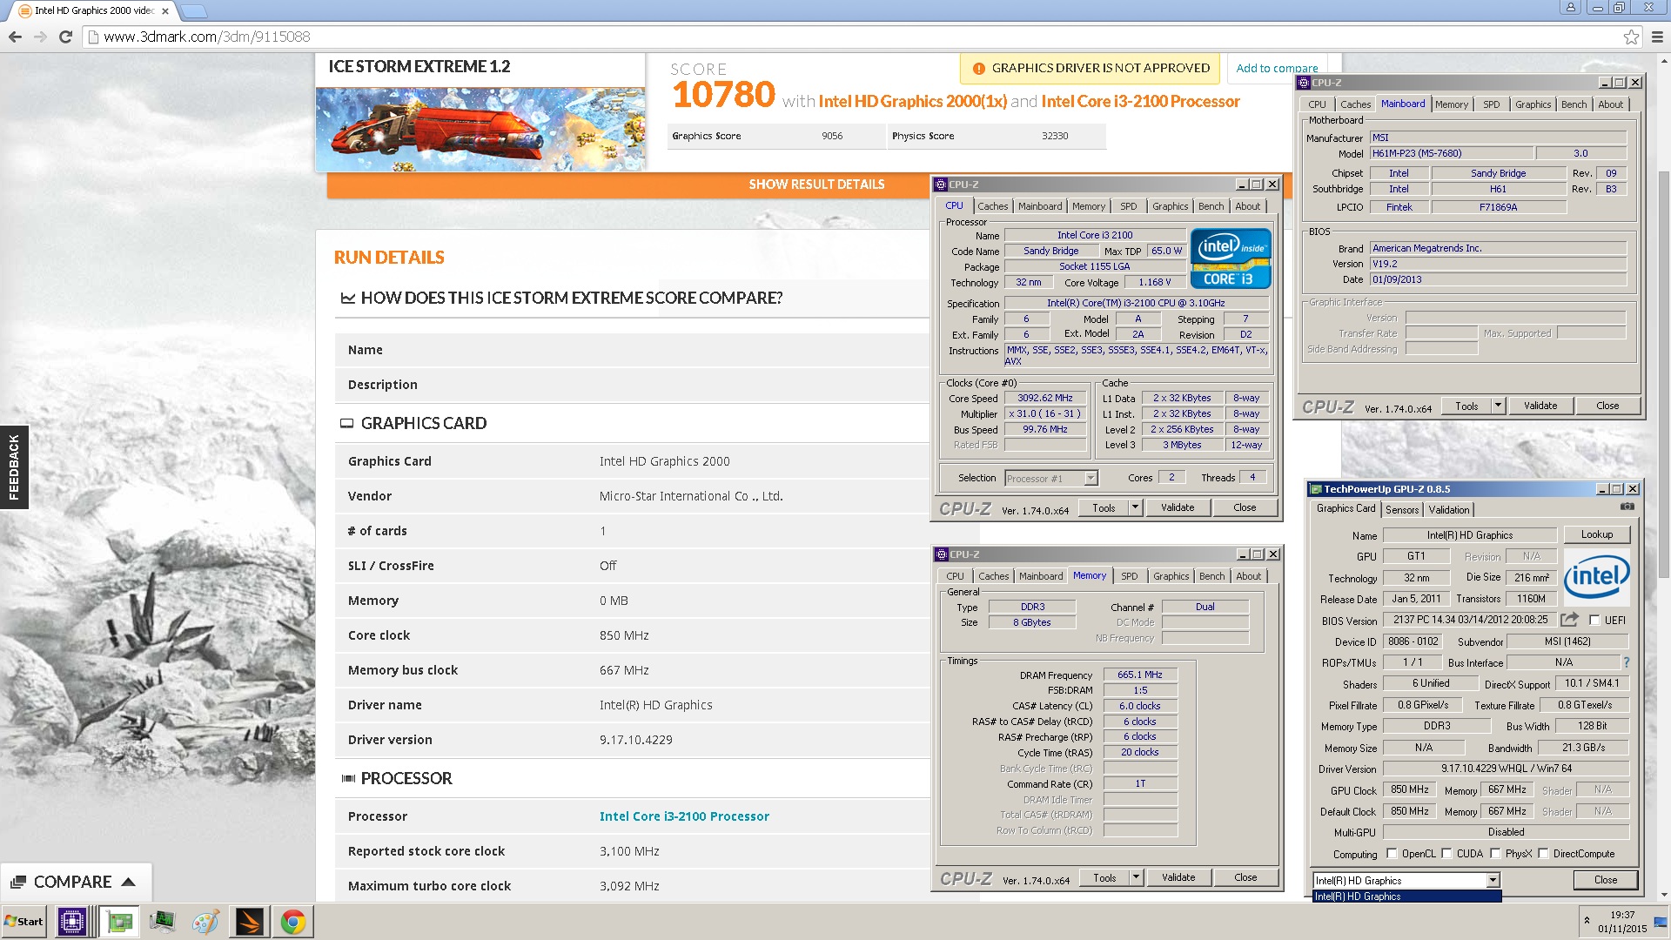
Task: Open GPU-Z graphics card icon in taskbar
Action: point(119,922)
